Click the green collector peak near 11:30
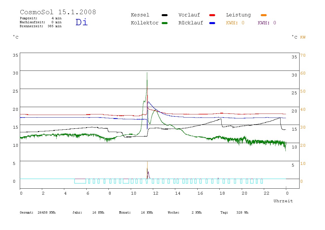Image resolution: width=325 pixels, height=230 pixels. pos(147,73)
